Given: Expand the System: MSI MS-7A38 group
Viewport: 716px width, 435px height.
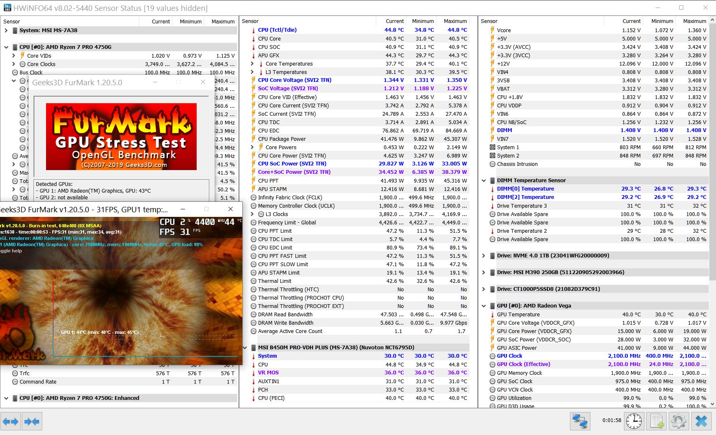Looking at the screenshot, I should pyautogui.click(x=6, y=31).
